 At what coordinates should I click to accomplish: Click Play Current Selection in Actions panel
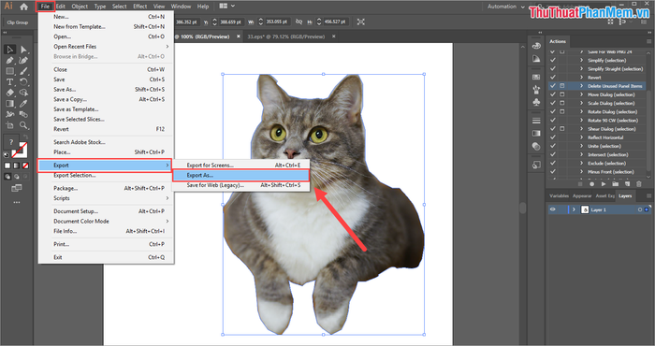click(x=604, y=184)
